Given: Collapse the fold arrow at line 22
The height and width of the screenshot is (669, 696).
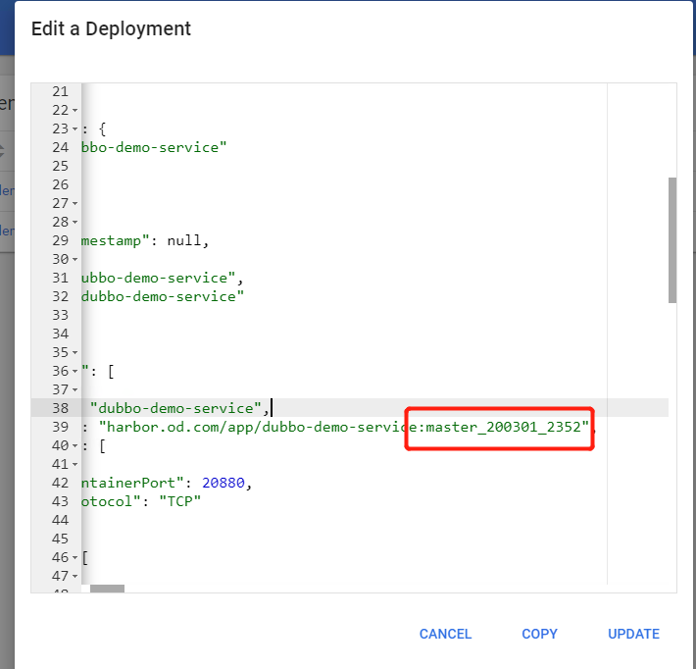Looking at the screenshot, I should pyautogui.click(x=75, y=111).
